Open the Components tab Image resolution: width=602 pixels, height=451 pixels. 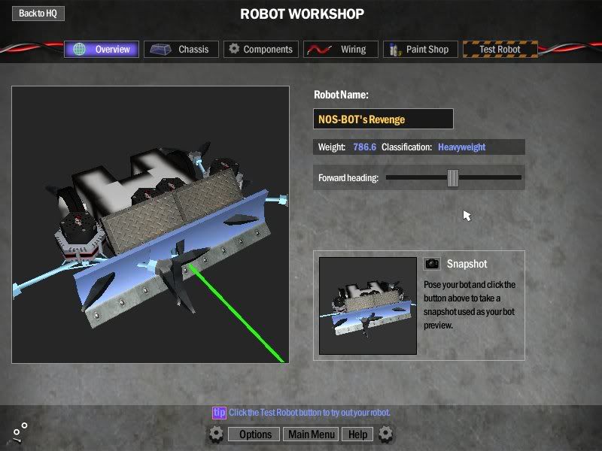(261, 50)
